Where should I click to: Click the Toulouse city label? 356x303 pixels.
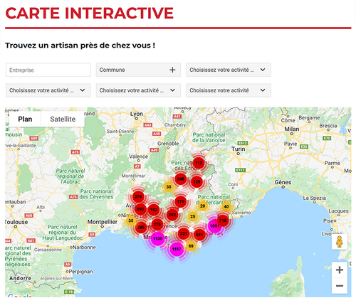(x=16, y=222)
